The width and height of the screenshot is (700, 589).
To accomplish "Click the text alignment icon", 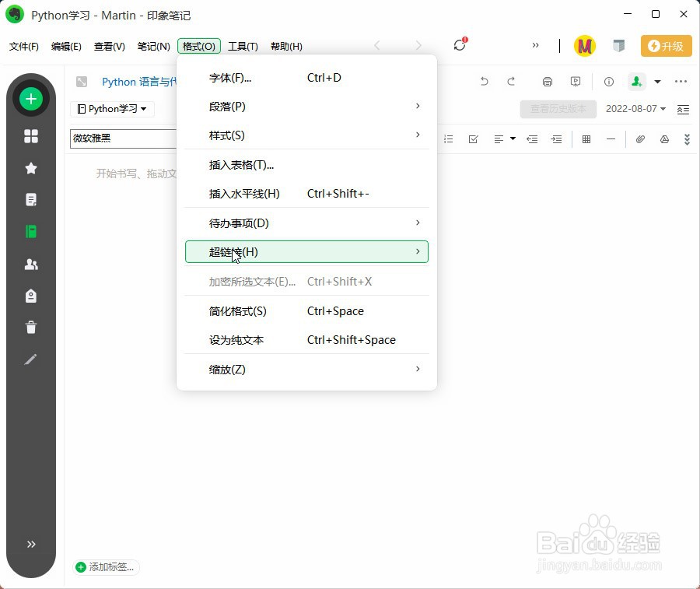I will pos(499,139).
